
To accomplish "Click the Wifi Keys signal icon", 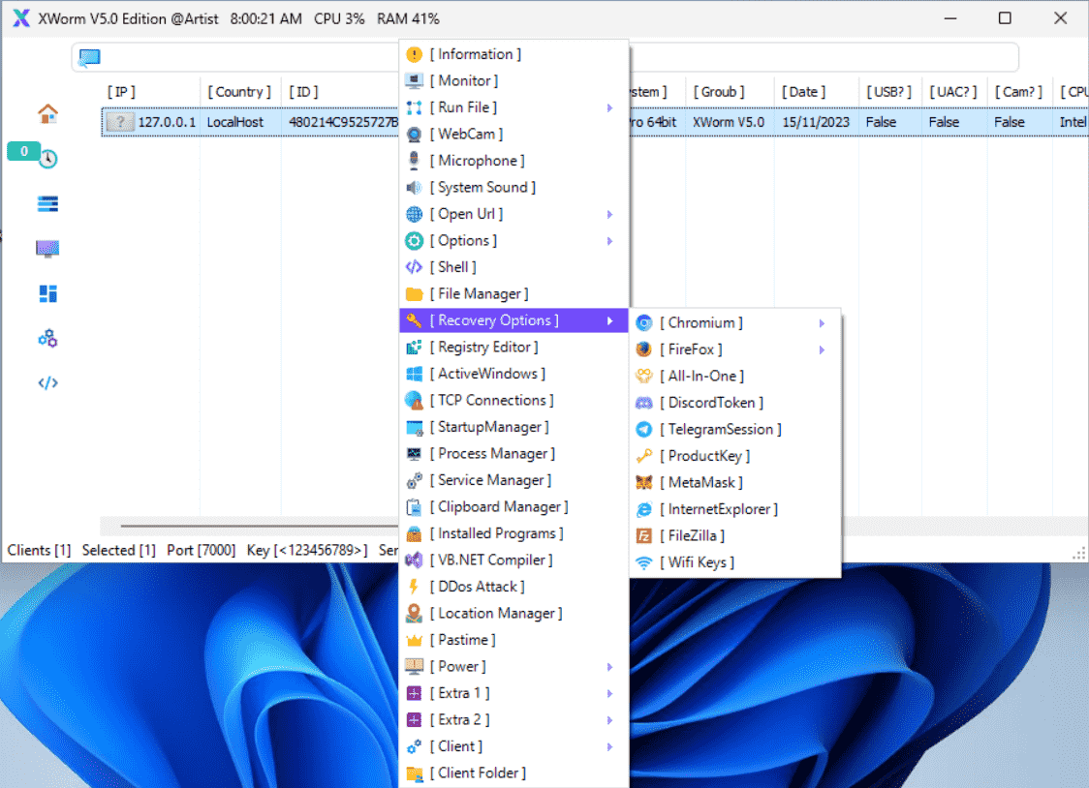I will (644, 562).
